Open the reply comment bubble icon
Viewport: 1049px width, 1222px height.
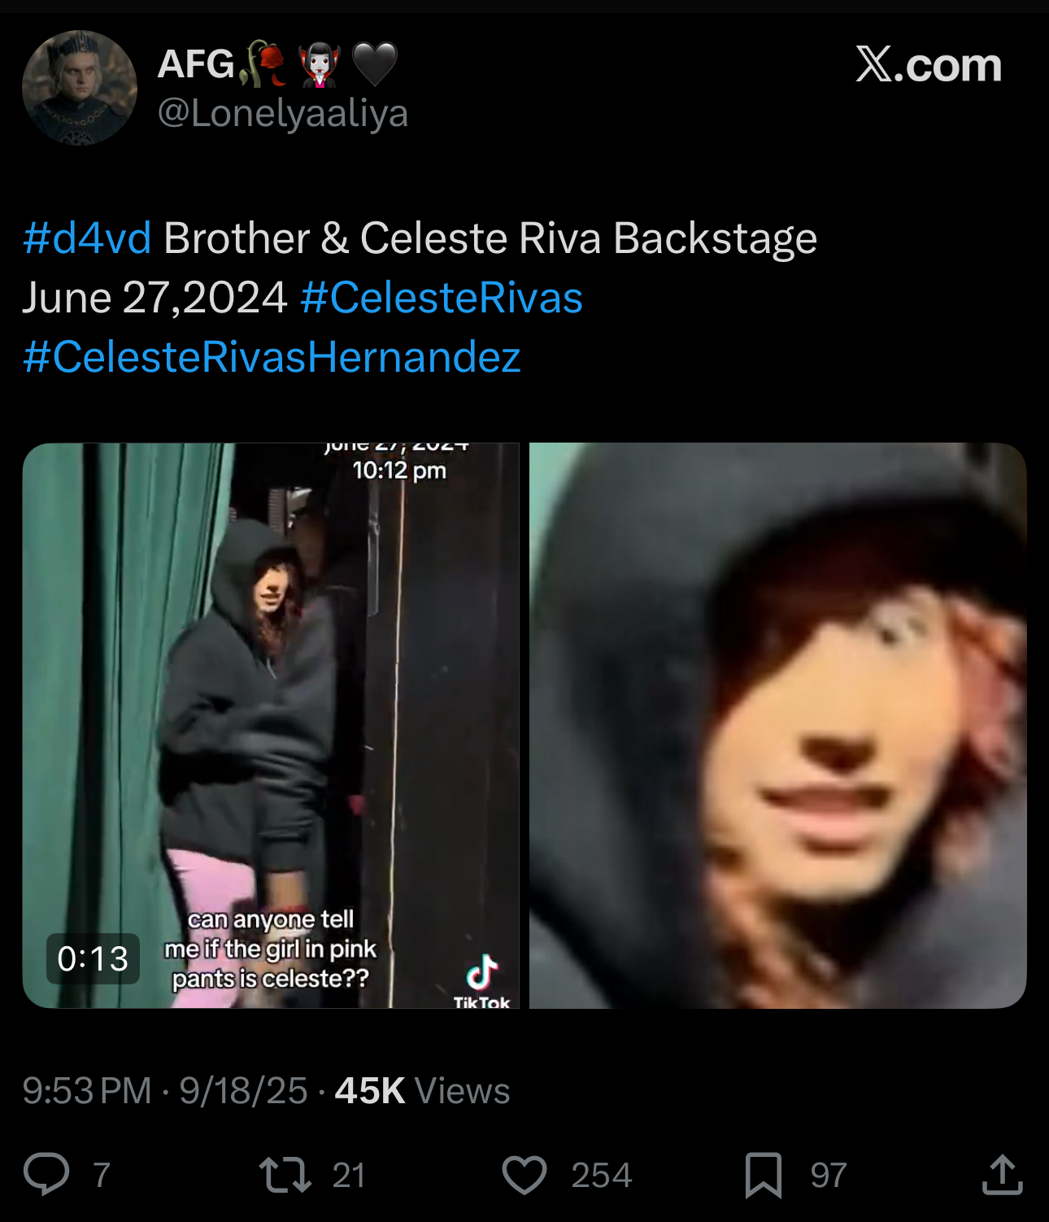pyautogui.click(x=46, y=1174)
